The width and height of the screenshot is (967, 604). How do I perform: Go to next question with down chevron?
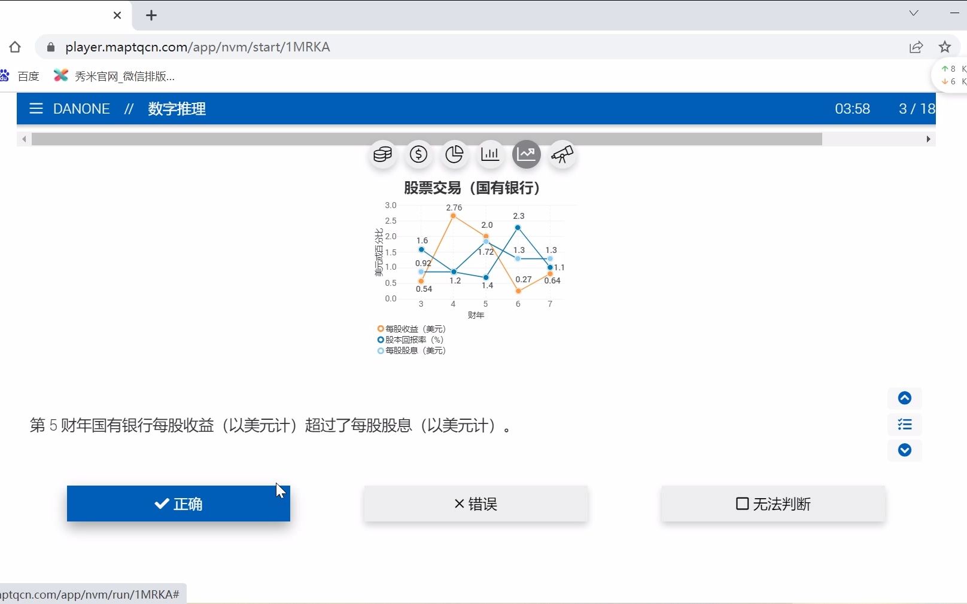tap(905, 450)
